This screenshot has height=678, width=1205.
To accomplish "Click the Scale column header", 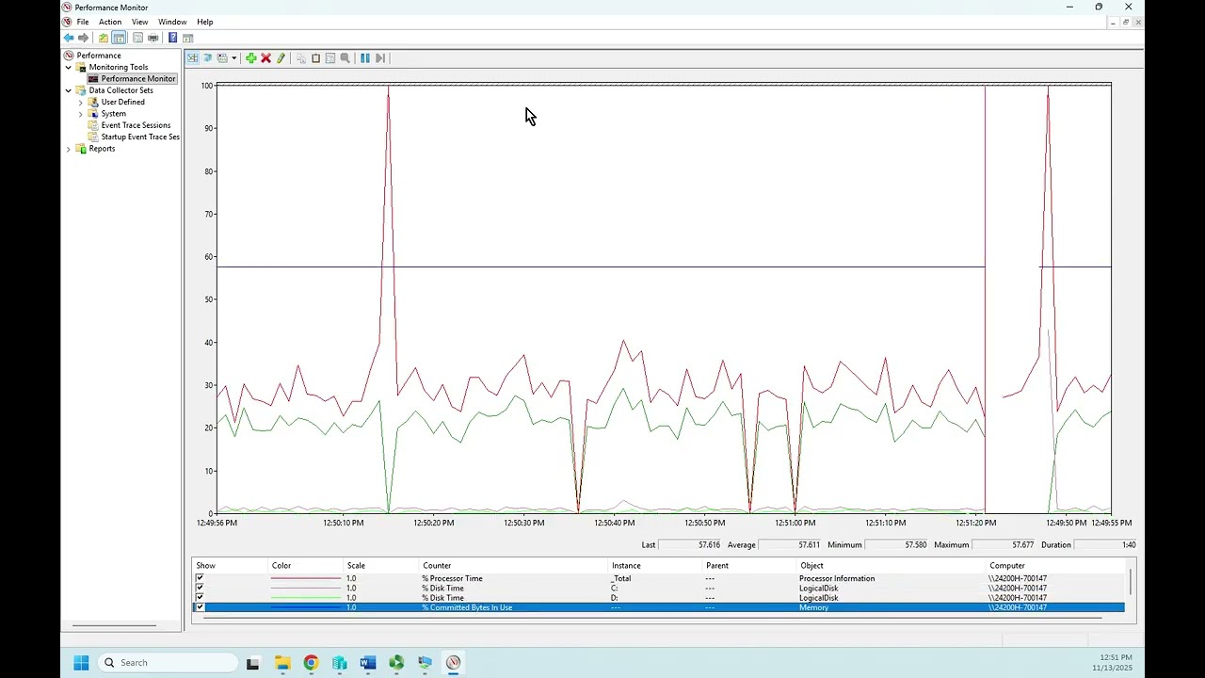I will [x=380, y=566].
